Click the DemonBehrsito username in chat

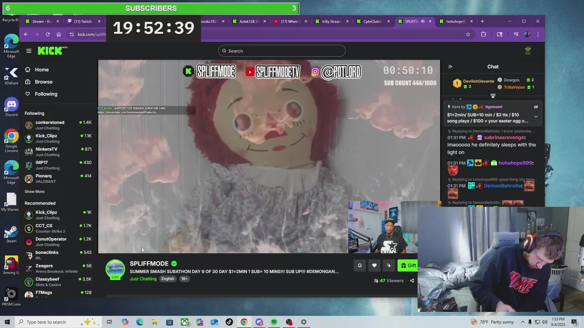(503, 186)
